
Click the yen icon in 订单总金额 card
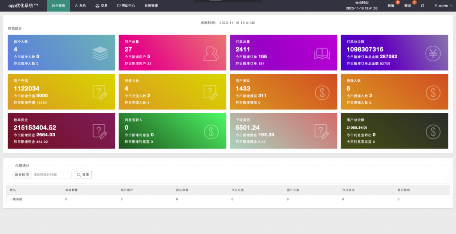[x=432, y=53]
